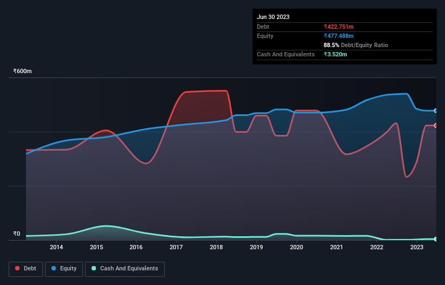Click the 2021 axis label
Viewport: 445px width, 285px height.
click(337, 247)
